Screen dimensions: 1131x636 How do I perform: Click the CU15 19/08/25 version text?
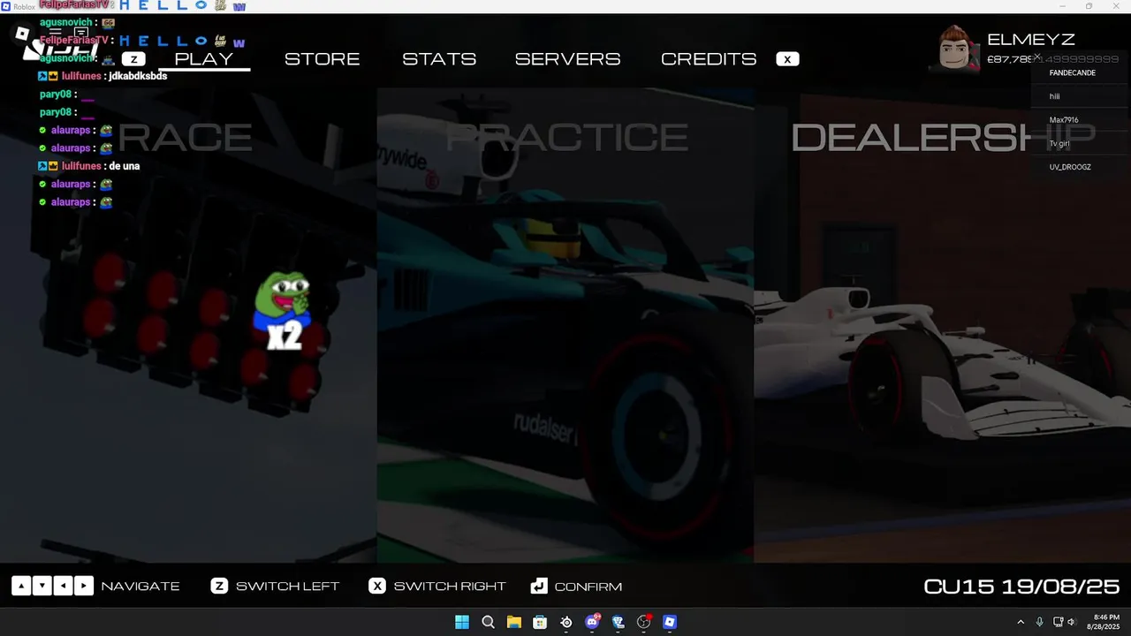click(x=1021, y=587)
